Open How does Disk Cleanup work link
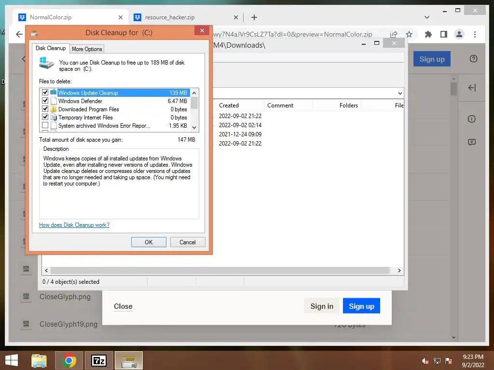 click(74, 225)
